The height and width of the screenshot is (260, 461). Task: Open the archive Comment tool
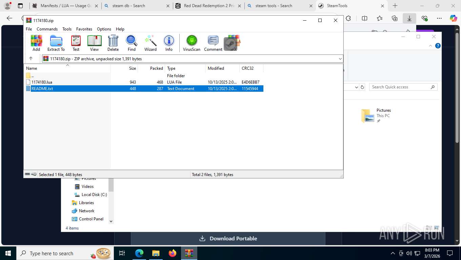pos(213,43)
